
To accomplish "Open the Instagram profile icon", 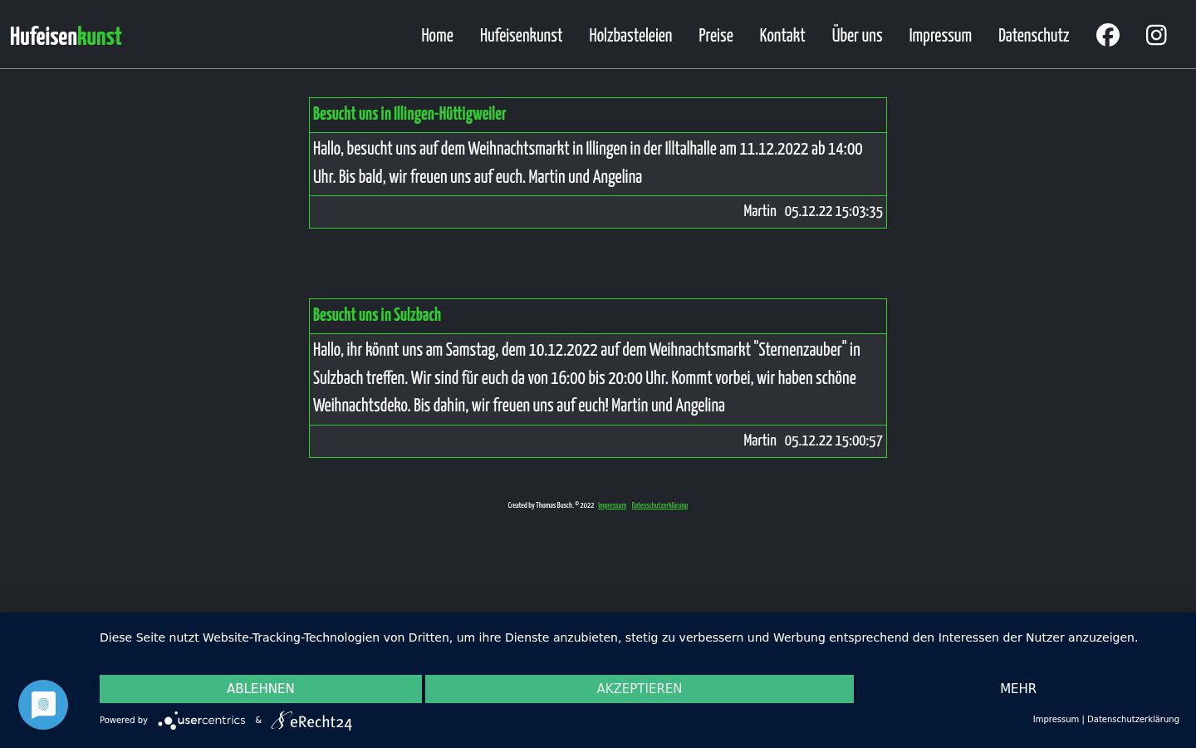I will pyautogui.click(x=1156, y=35).
